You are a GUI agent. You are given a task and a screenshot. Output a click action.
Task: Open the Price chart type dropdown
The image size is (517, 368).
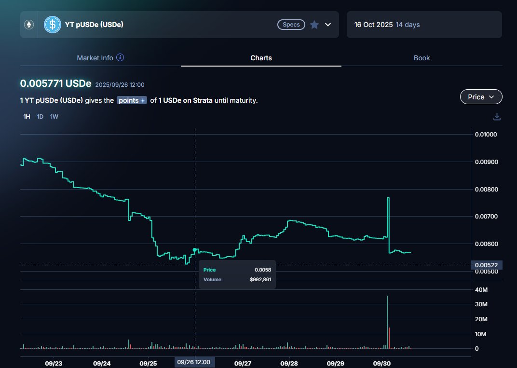481,97
